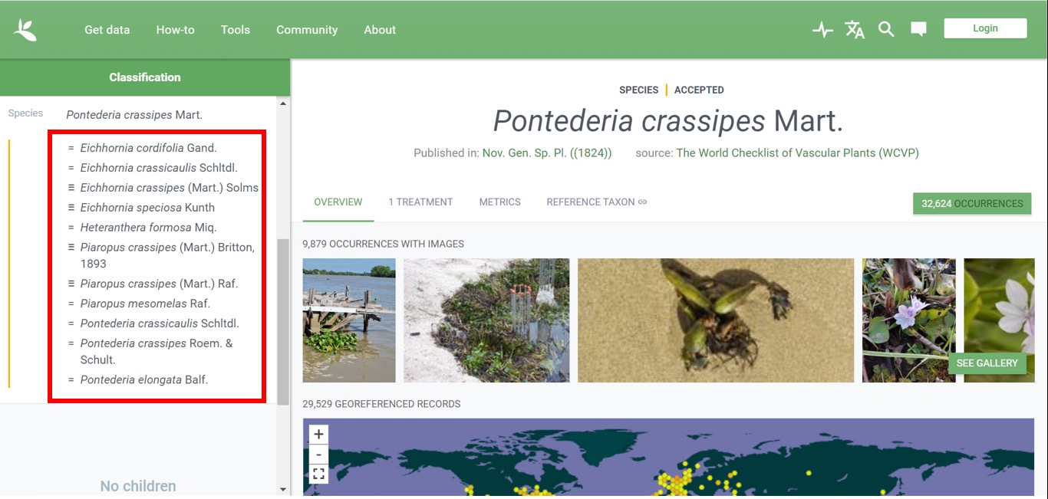Open the See Gallery button
This screenshot has width=1048, height=499.
pyautogui.click(x=987, y=363)
